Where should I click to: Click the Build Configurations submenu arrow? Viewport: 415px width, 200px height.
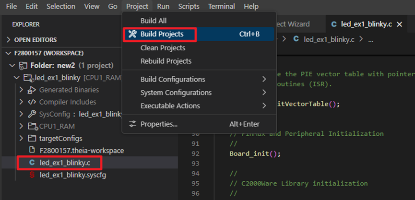(x=264, y=79)
